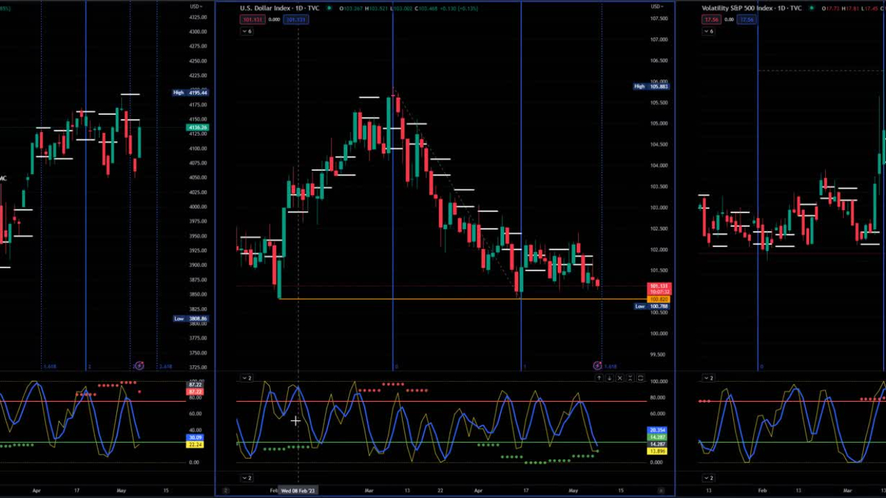Expand the bottom 2 indicators legend under Dollar Index
886x498 pixels.
pyautogui.click(x=247, y=478)
